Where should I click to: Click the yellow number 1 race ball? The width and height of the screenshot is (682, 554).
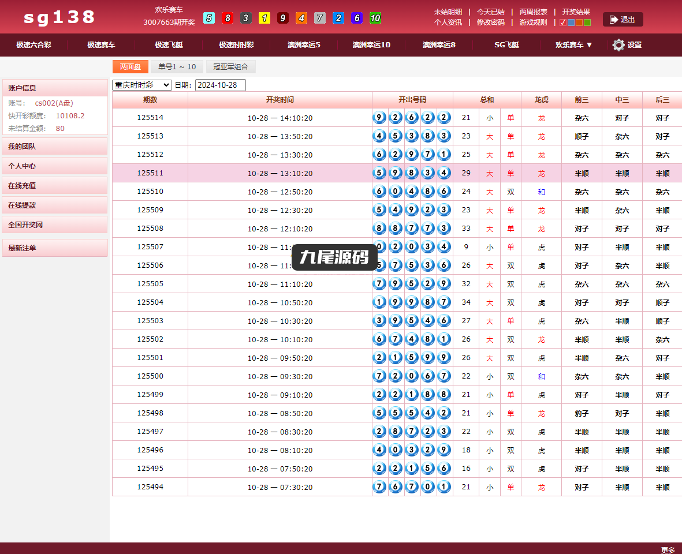(x=264, y=18)
